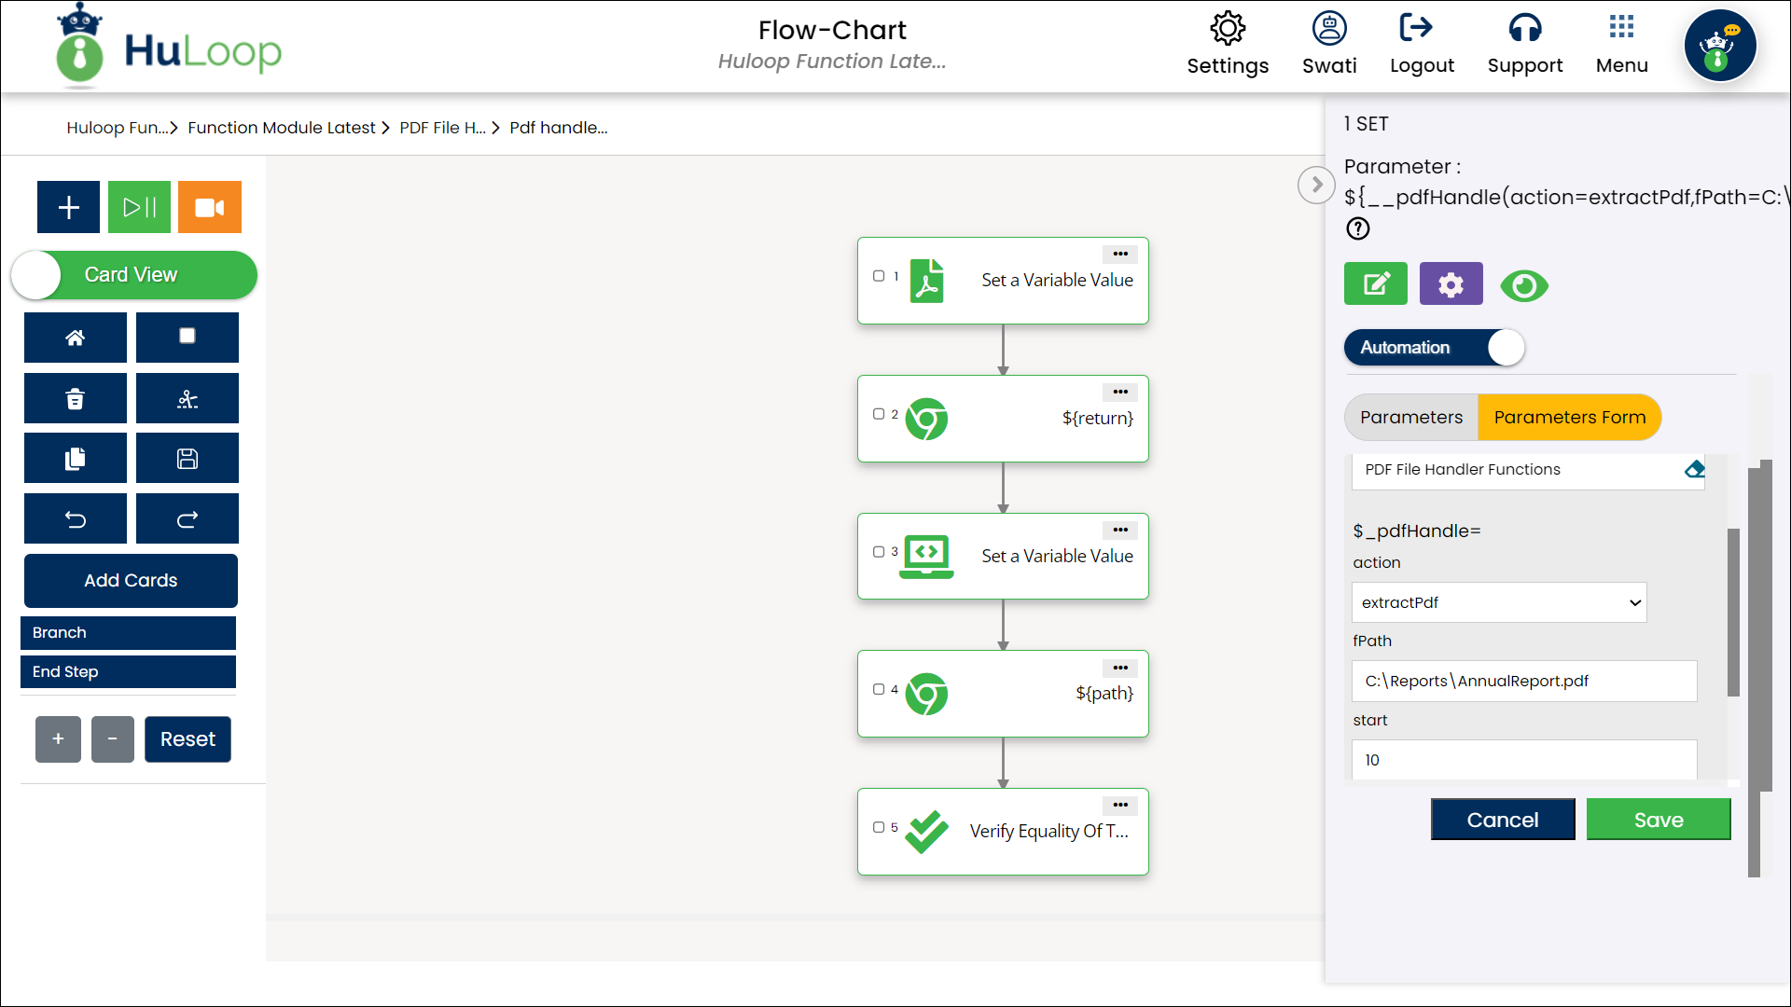
Task: Click the blue plus add button
Action: pos(68,207)
